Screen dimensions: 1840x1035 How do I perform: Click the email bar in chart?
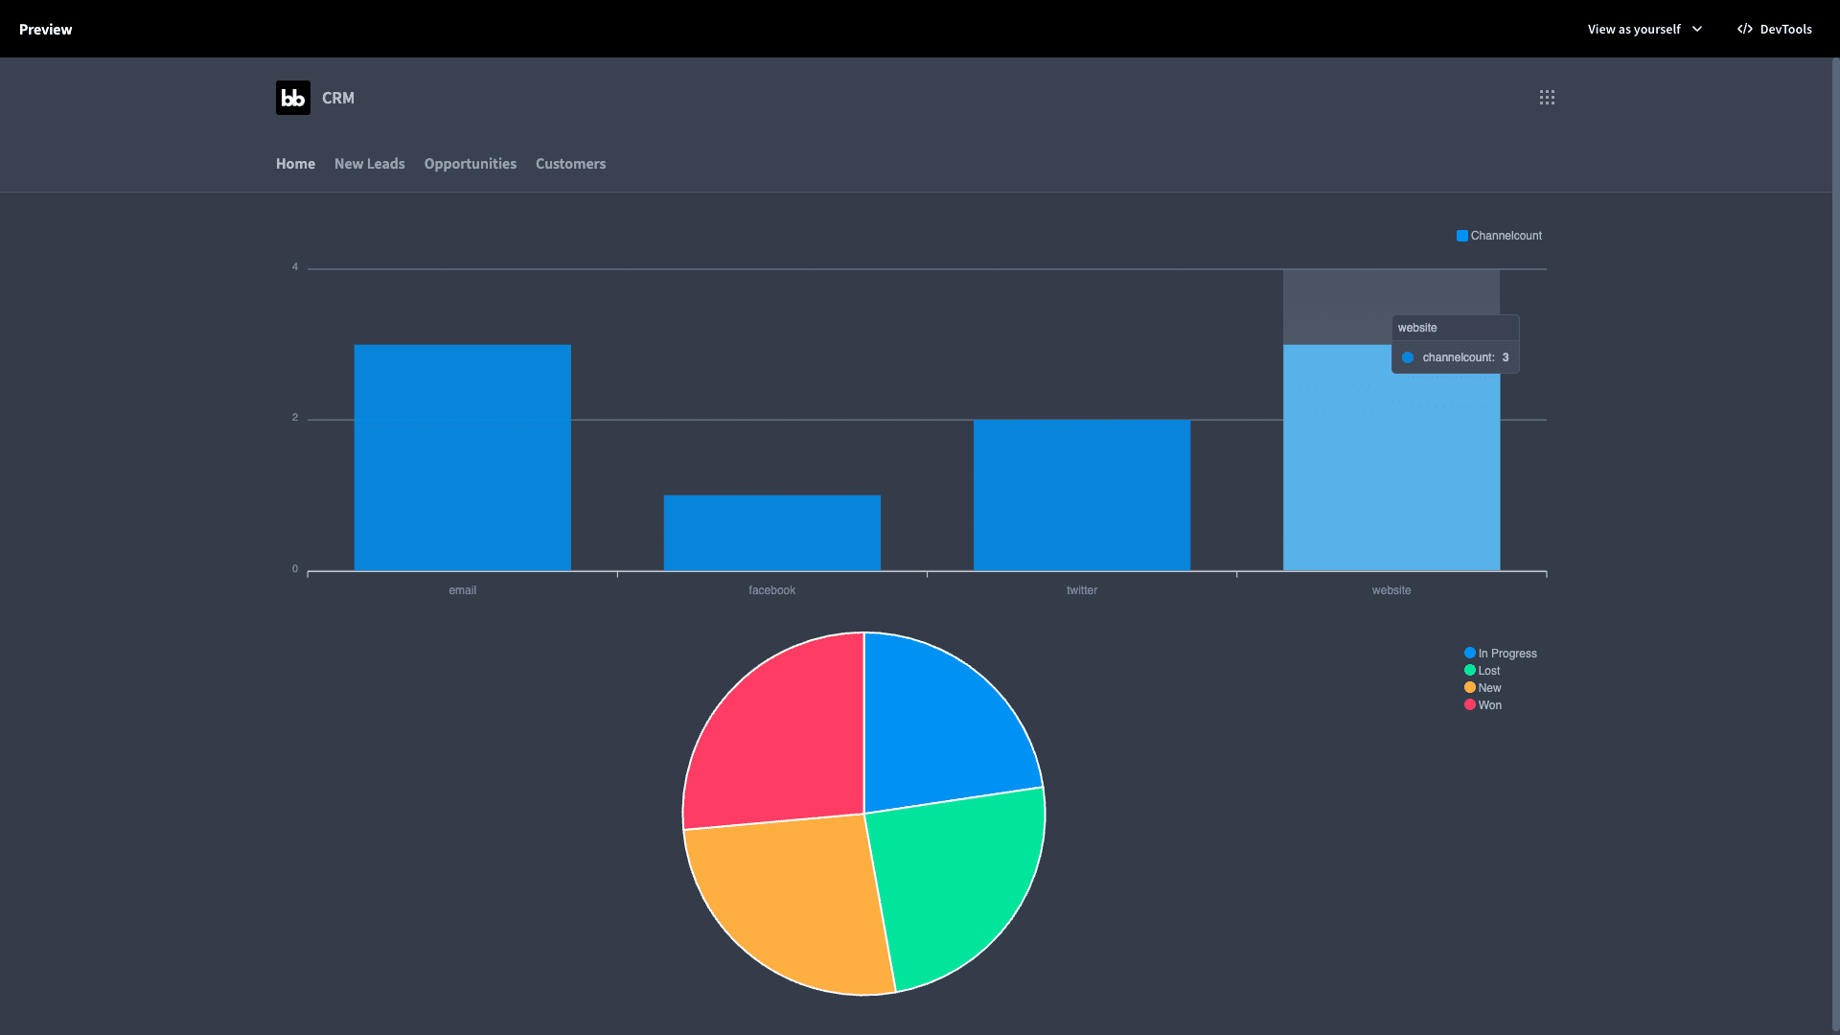click(x=462, y=458)
